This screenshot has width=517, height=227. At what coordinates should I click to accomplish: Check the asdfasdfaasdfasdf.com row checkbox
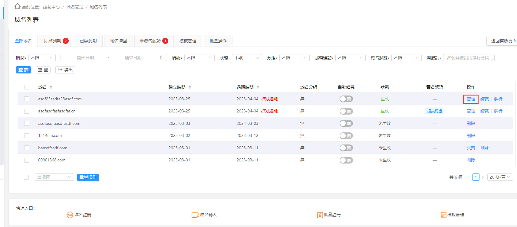click(x=27, y=123)
